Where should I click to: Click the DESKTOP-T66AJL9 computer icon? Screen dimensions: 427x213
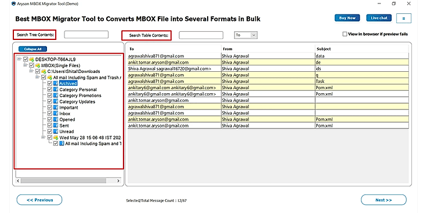[31, 59]
